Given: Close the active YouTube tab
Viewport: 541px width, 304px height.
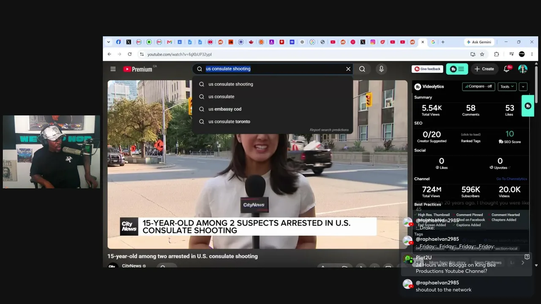Looking at the screenshot, I should [423, 42].
